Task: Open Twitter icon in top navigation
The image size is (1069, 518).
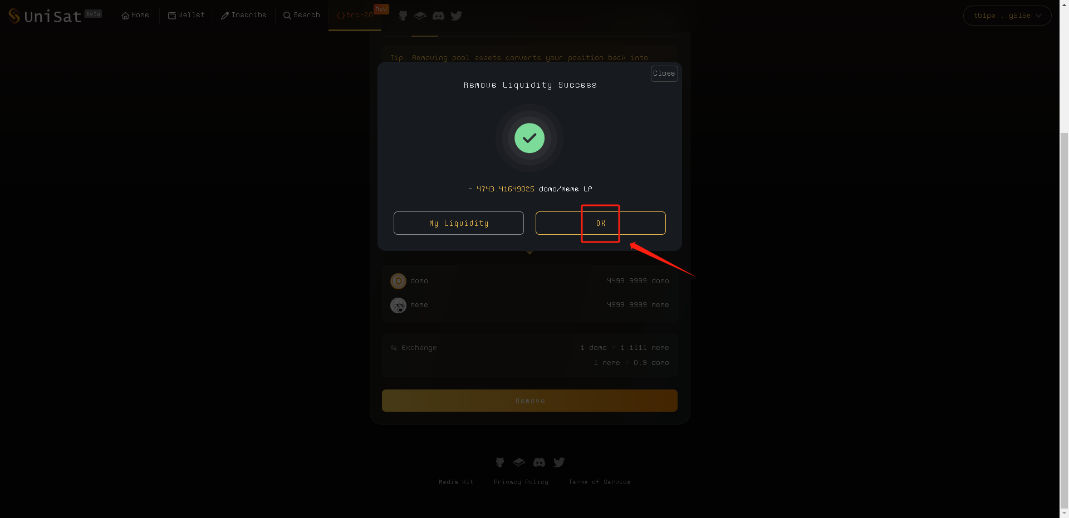Action: [x=457, y=16]
